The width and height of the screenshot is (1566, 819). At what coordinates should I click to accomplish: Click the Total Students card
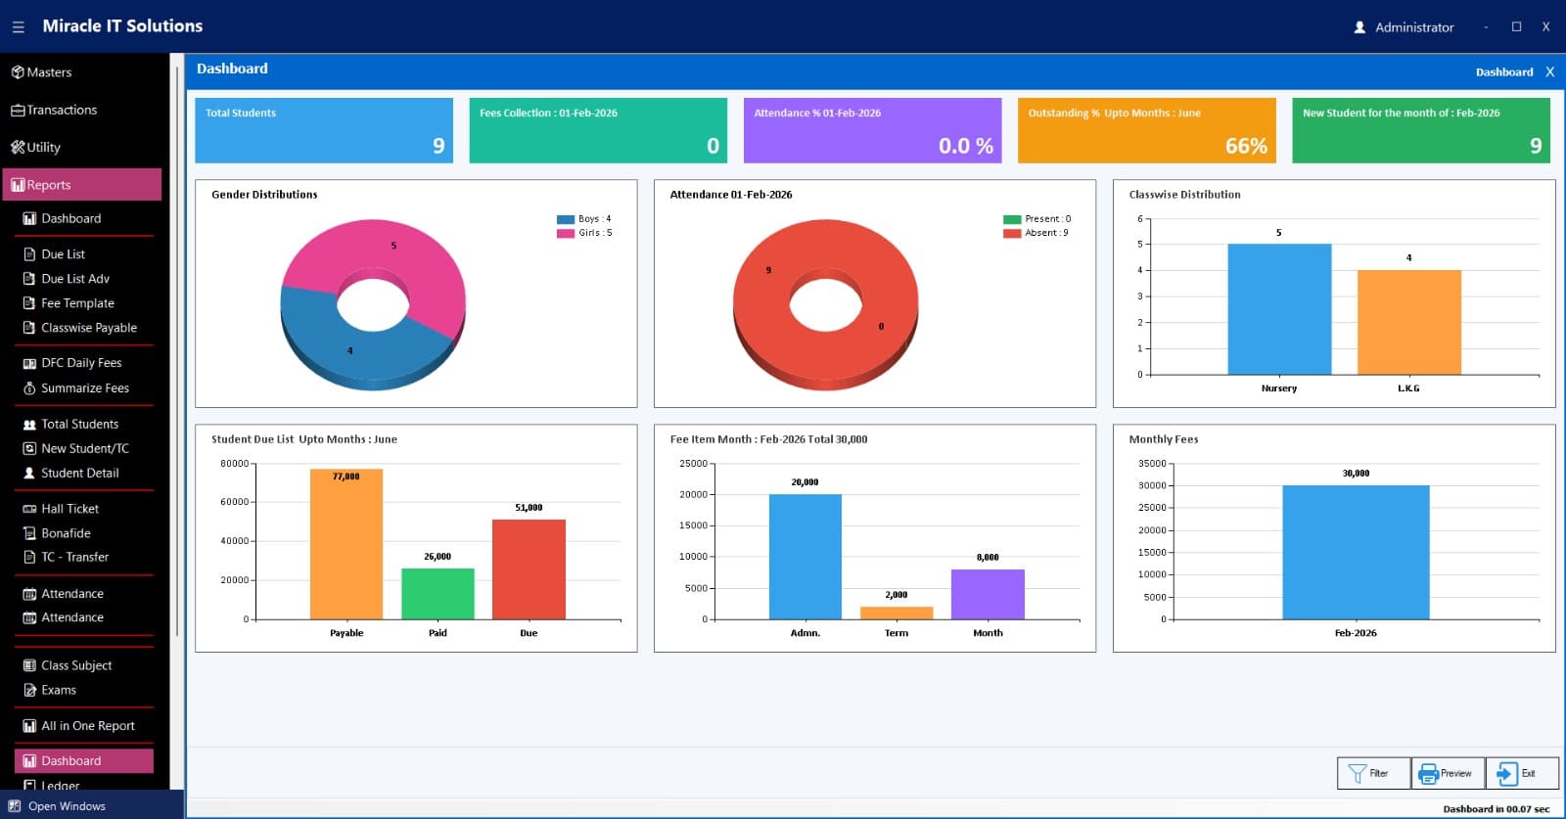324,130
